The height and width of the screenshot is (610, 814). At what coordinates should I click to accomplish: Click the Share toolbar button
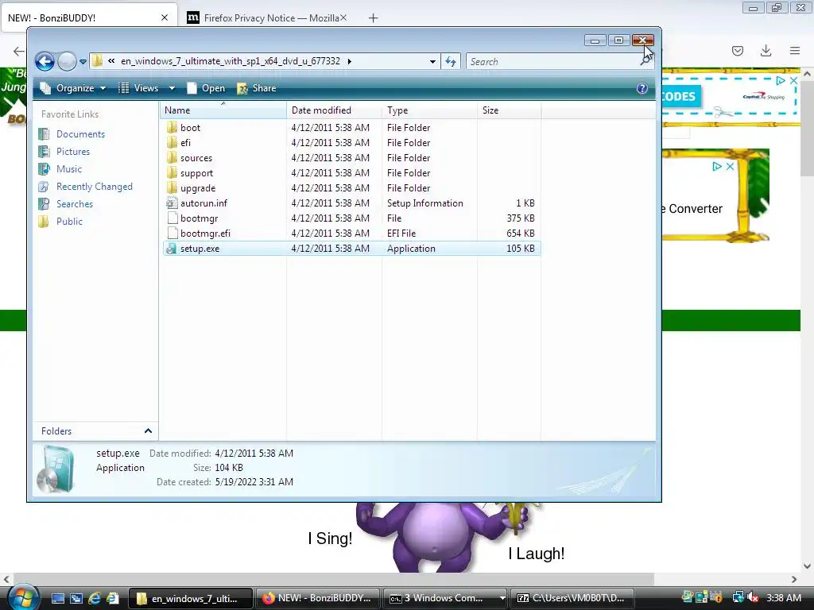[257, 88]
